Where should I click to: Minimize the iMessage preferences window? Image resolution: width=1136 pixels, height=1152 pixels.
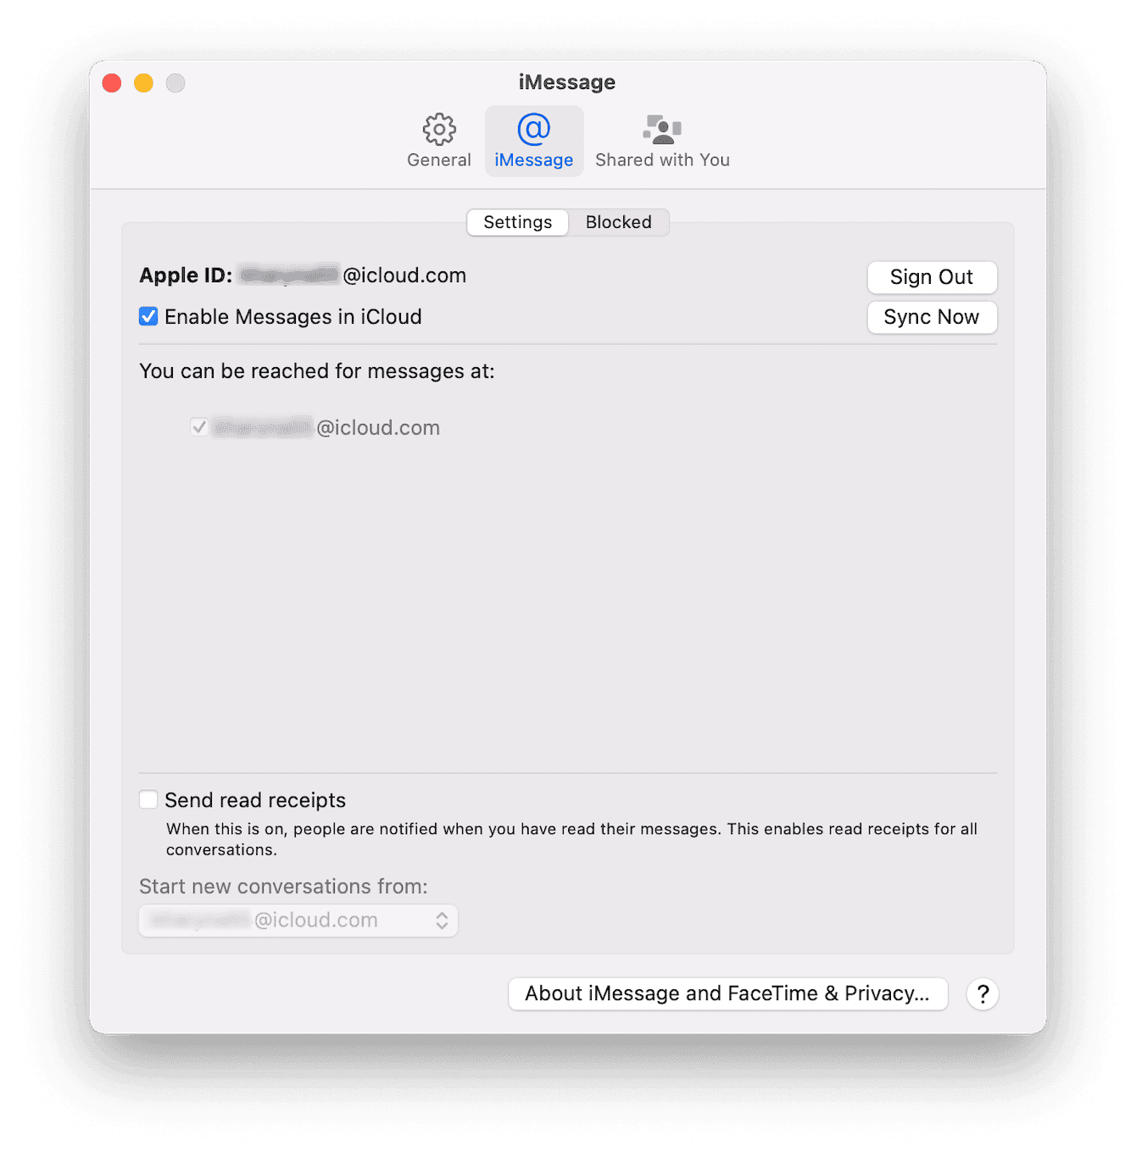[x=143, y=83]
